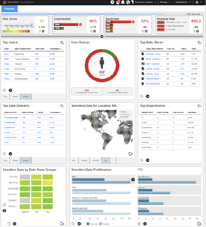Open the notifications bell icon
Image resolution: width=206 pixels, height=227 pixels.
pos(123,2)
